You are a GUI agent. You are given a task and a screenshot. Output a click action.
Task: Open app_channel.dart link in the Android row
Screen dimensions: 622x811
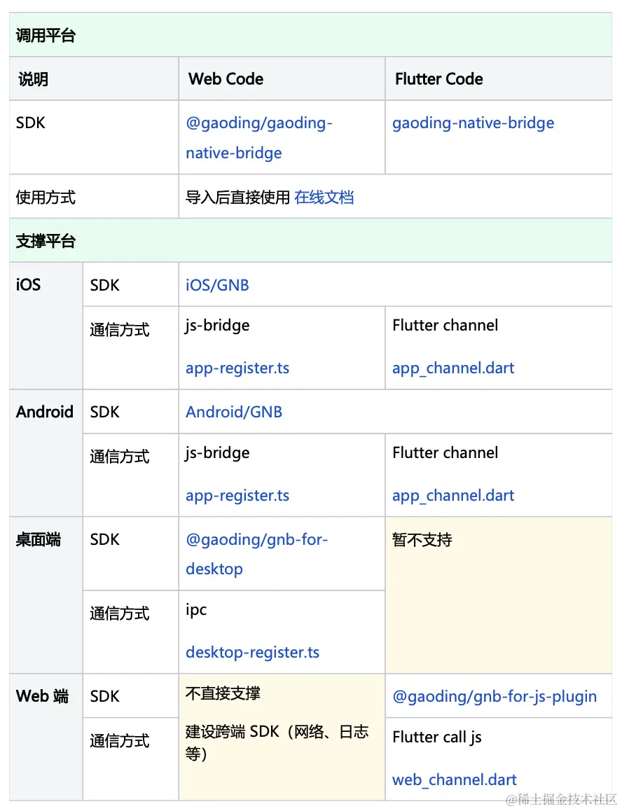click(453, 496)
